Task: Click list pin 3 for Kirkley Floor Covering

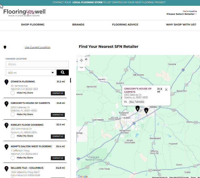Action: click(x=7, y=125)
